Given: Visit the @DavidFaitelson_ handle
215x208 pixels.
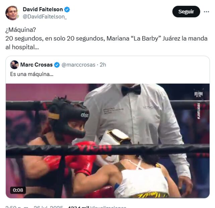Looking at the screenshot, I should (x=45, y=17).
